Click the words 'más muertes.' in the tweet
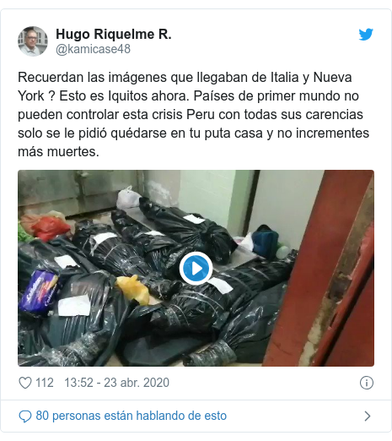The width and height of the screenshot is (392, 441). coord(58,151)
